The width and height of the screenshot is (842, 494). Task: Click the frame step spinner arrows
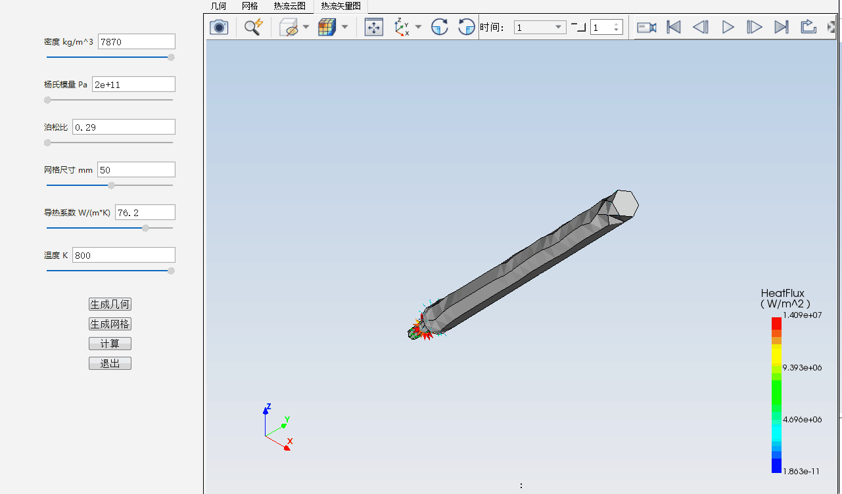pos(617,27)
